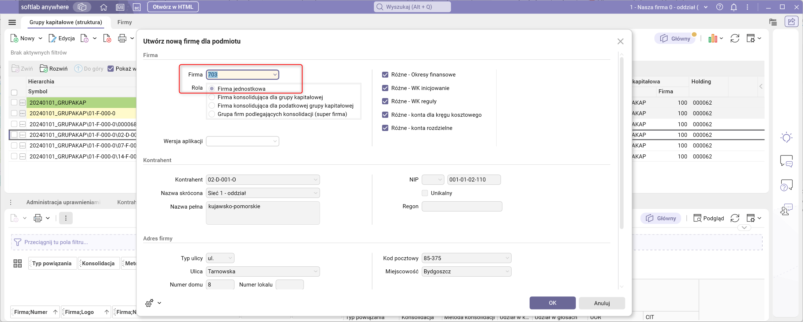The image size is (803, 322).
Task: Open Grupy kapitałowe (struktura) tab
Action: pos(66,22)
